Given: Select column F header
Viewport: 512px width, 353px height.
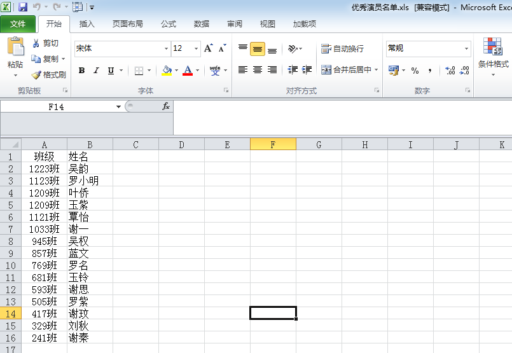Looking at the screenshot, I should [273, 144].
